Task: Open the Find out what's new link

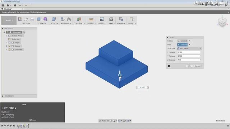Action: tap(38, 12)
